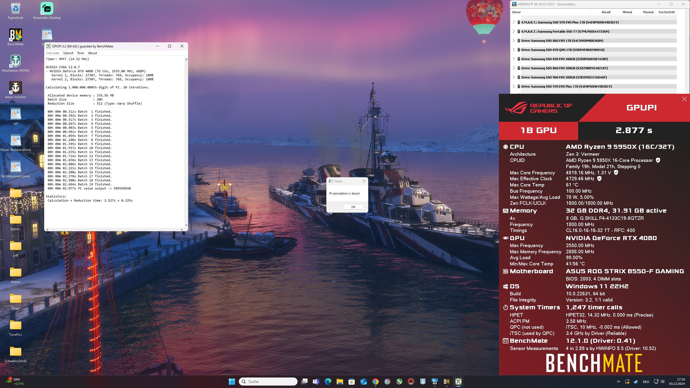Viewport: 690px width, 388px height.
Task: Open wows-monitor desktop shortcut
Action: [x=15, y=90]
